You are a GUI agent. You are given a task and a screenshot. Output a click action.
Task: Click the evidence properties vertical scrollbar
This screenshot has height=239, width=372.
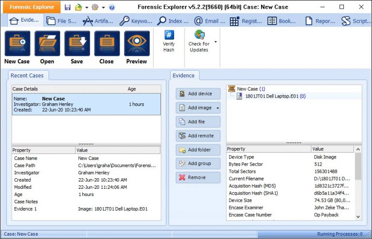pos(358,183)
